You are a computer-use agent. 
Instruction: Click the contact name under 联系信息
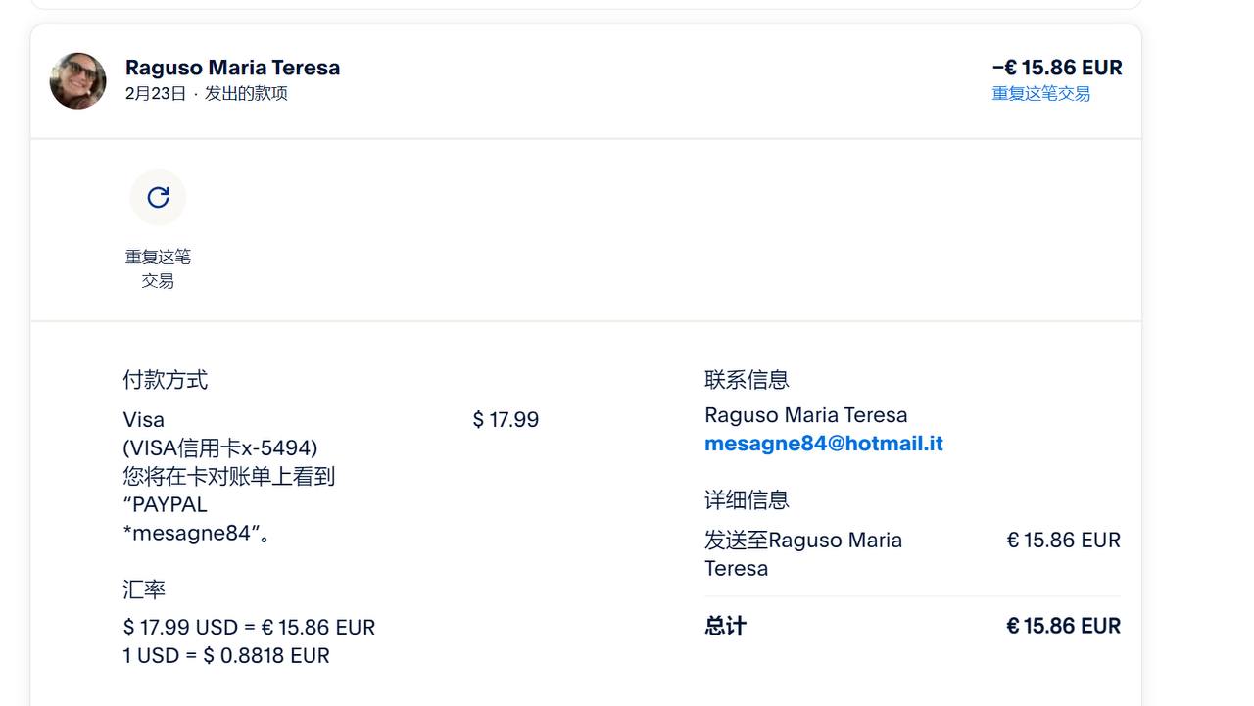[x=805, y=415]
